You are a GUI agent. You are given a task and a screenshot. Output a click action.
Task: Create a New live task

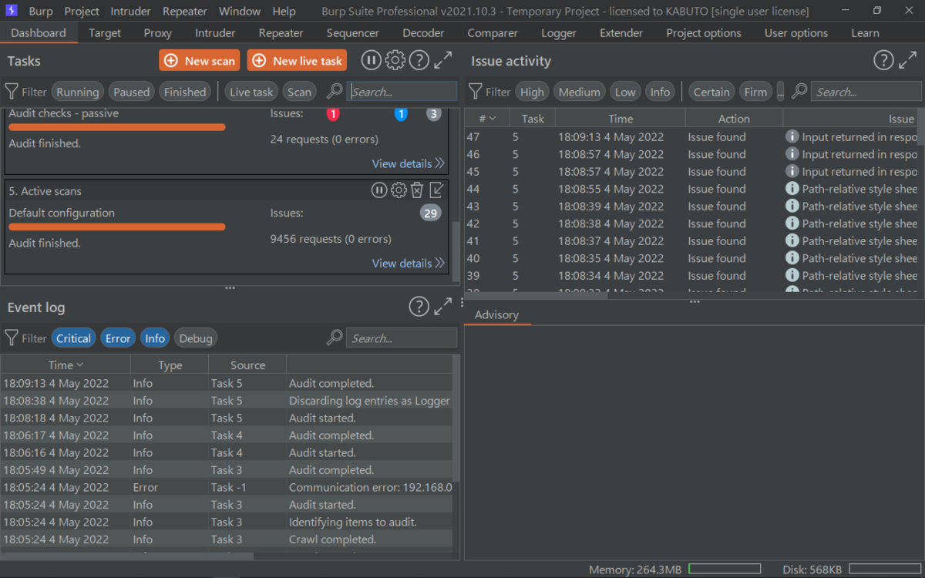[x=297, y=61]
